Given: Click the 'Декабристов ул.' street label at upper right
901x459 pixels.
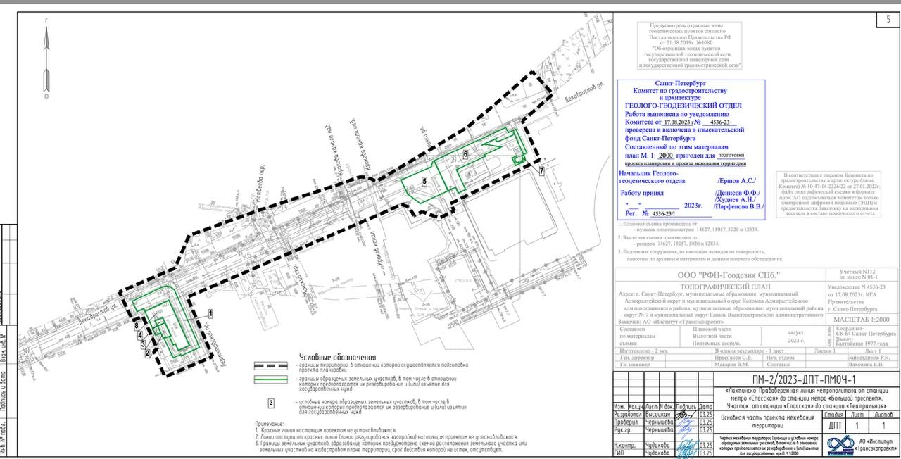Looking at the screenshot, I should (x=584, y=92).
